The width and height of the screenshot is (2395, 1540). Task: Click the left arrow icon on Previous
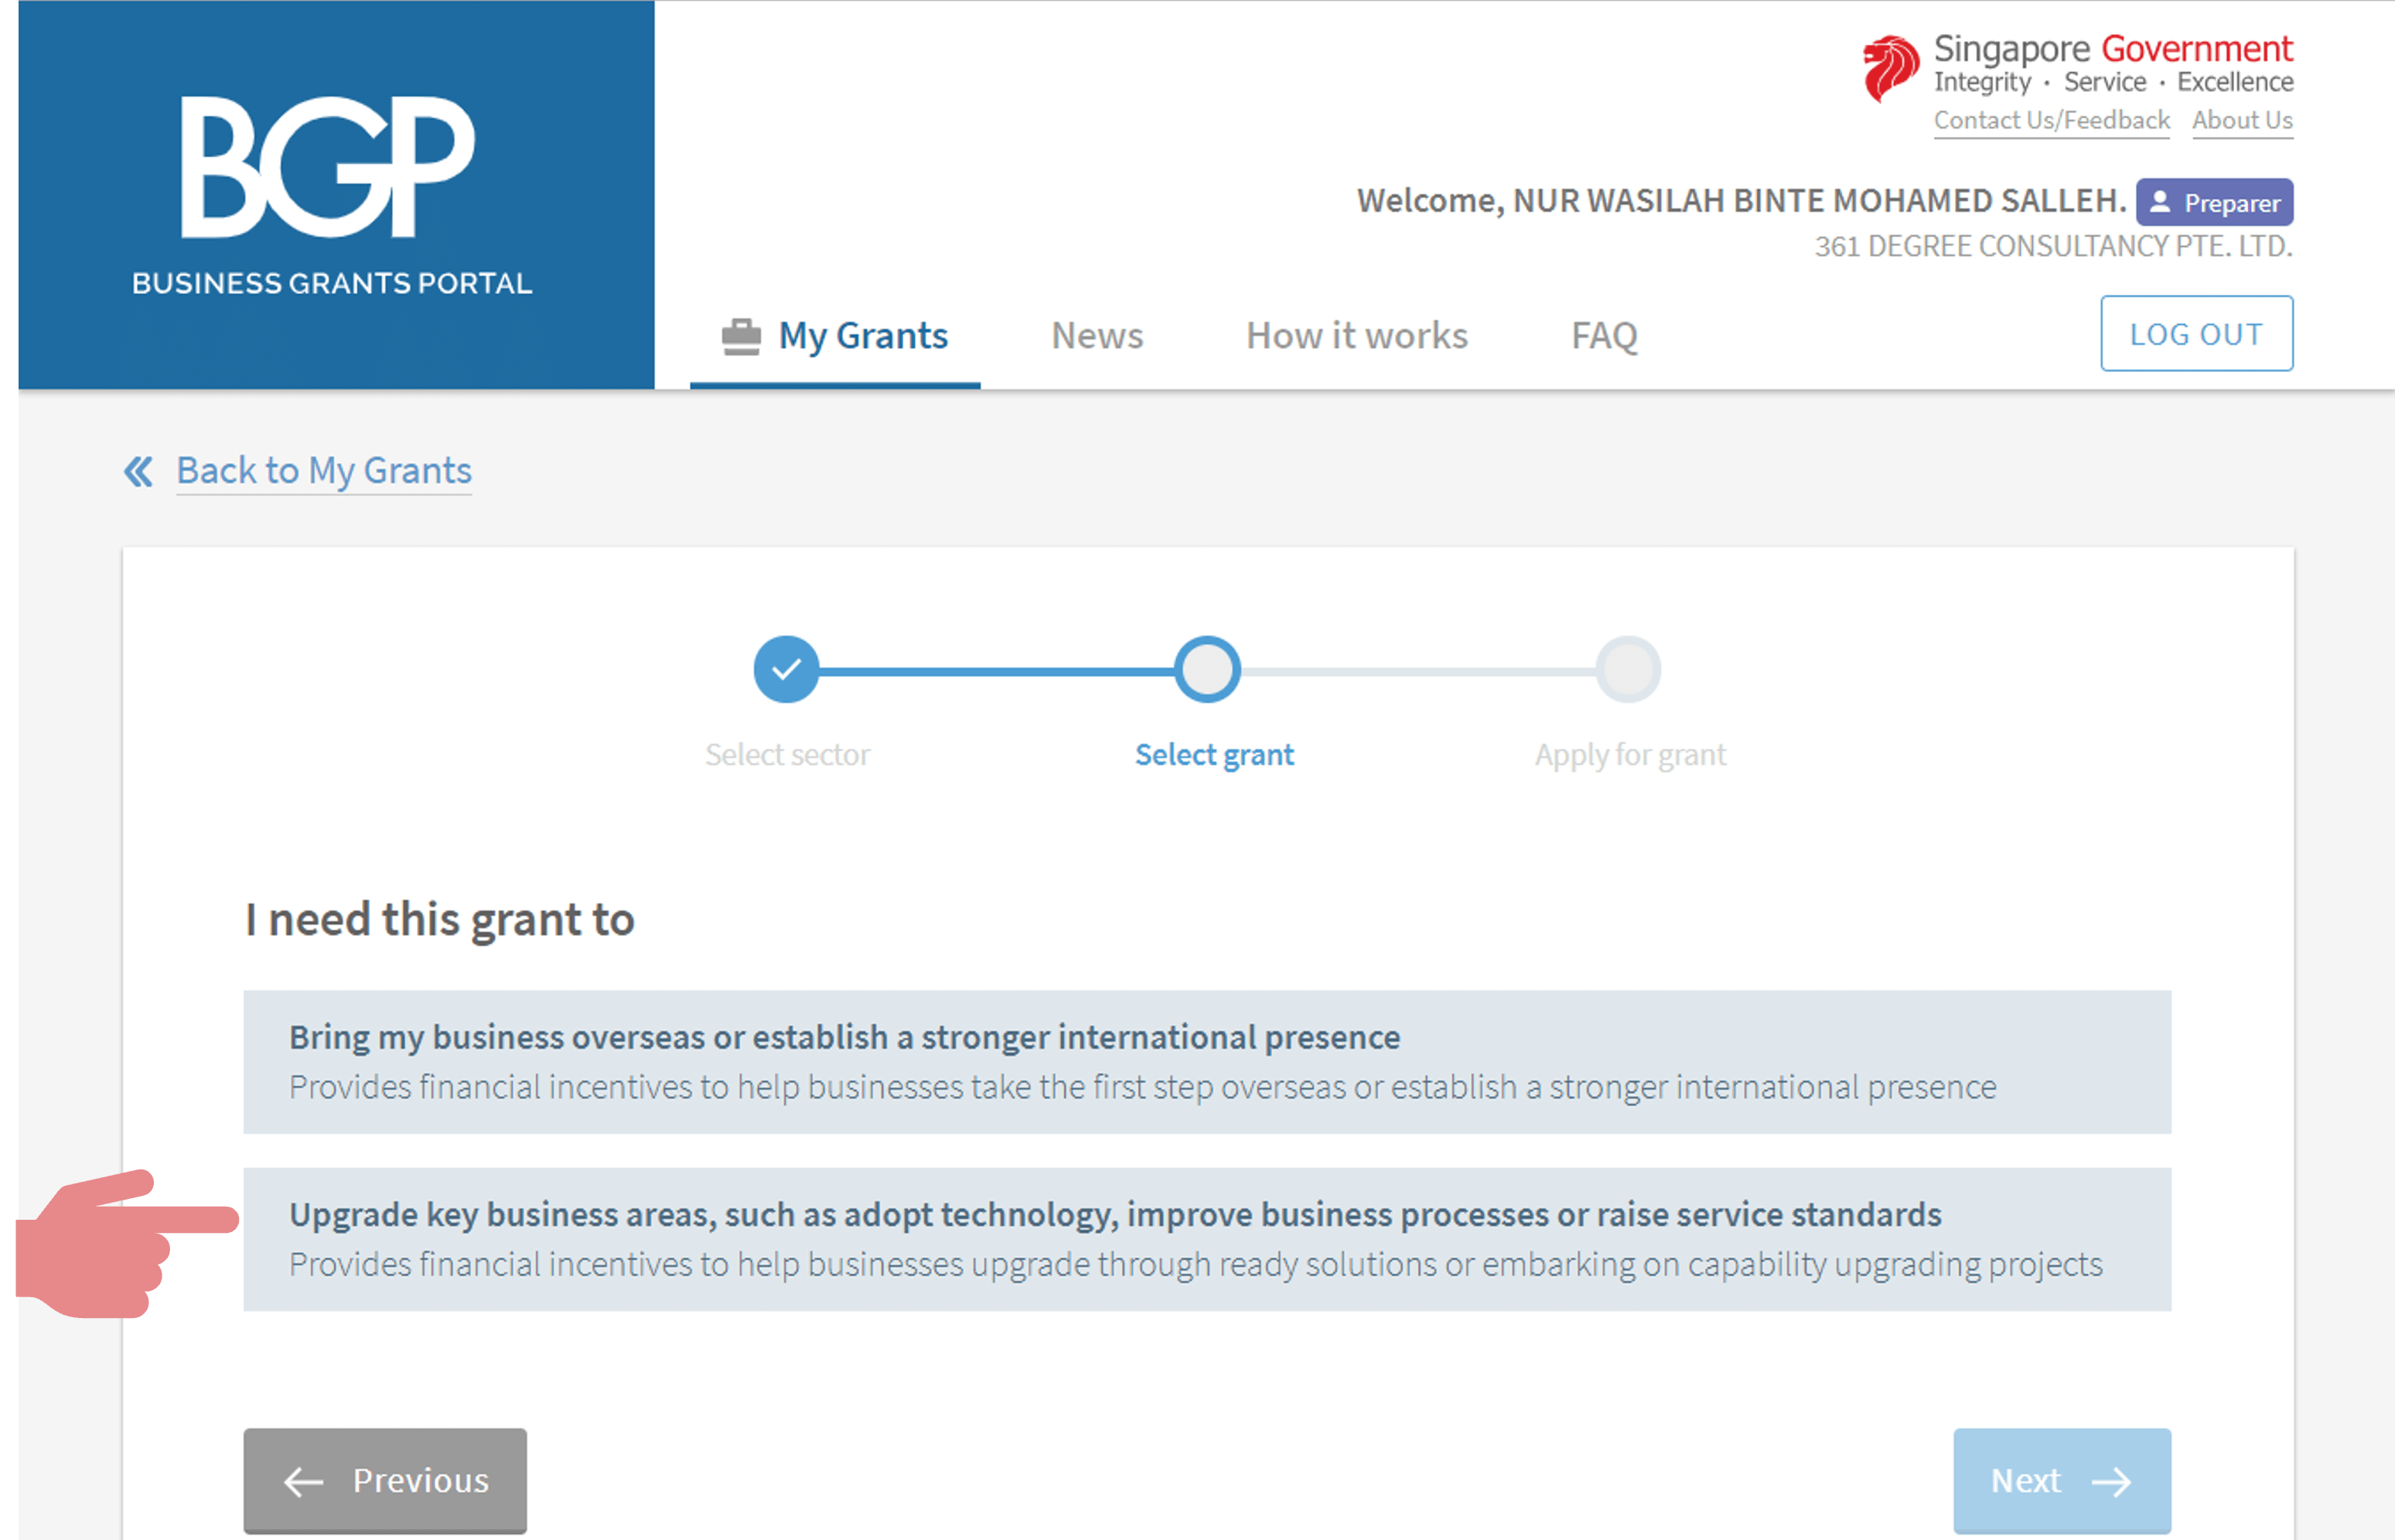[x=304, y=1481]
